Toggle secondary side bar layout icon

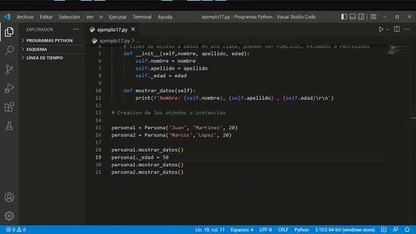[361, 17]
